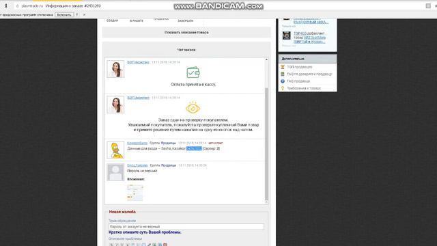Click the 'Включить' button in notification bar
This screenshot has height=246, width=437.
64,15
